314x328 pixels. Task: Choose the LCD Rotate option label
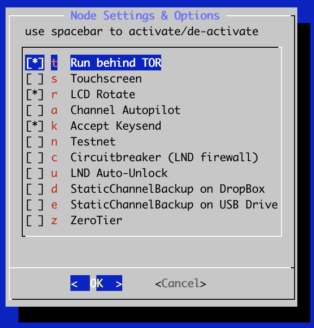click(103, 95)
